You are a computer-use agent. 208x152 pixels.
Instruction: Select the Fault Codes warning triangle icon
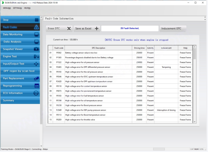click(36, 27)
